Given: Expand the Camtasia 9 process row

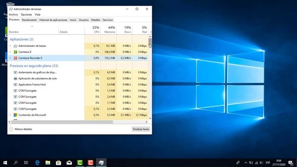Looking at the screenshot, I should pyautogui.click(x=10, y=52).
